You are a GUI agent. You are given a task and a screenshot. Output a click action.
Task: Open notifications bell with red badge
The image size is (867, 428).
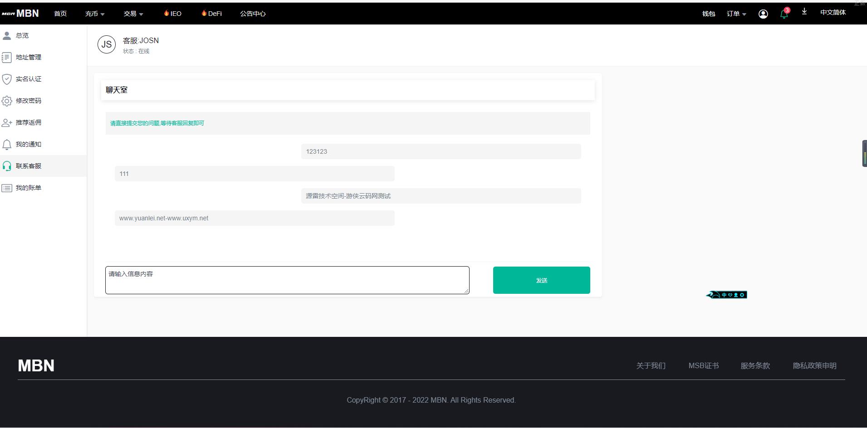(784, 14)
